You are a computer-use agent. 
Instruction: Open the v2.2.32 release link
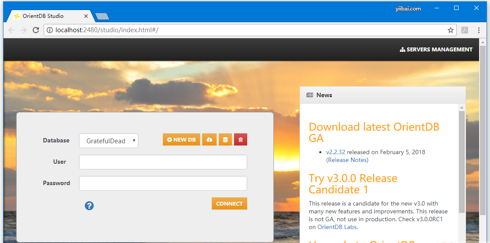pyautogui.click(x=336, y=152)
